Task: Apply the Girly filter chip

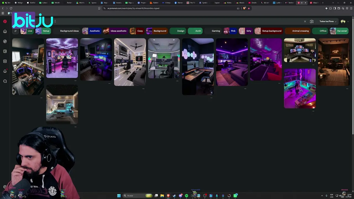Action: [246, 31]
